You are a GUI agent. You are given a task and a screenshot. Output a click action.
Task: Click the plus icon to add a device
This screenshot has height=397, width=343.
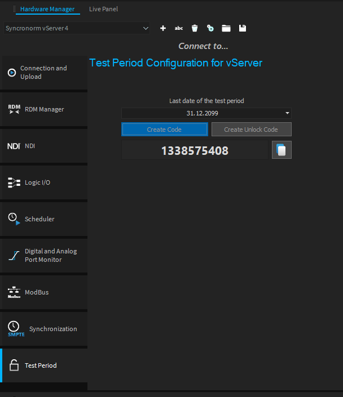coord(163,28)
